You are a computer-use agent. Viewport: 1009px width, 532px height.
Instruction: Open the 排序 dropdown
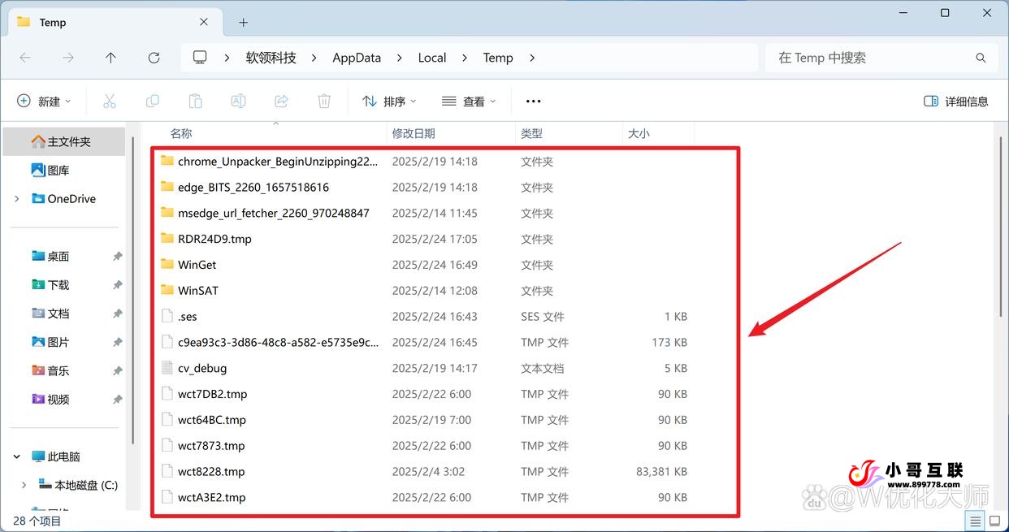click(x=389, y=101)
